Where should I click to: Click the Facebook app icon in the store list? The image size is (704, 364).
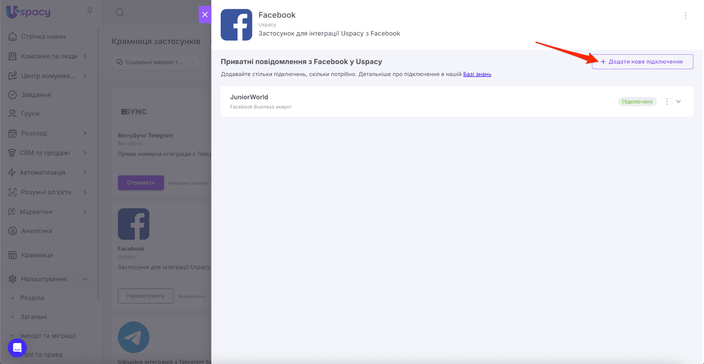click(134, 224)
